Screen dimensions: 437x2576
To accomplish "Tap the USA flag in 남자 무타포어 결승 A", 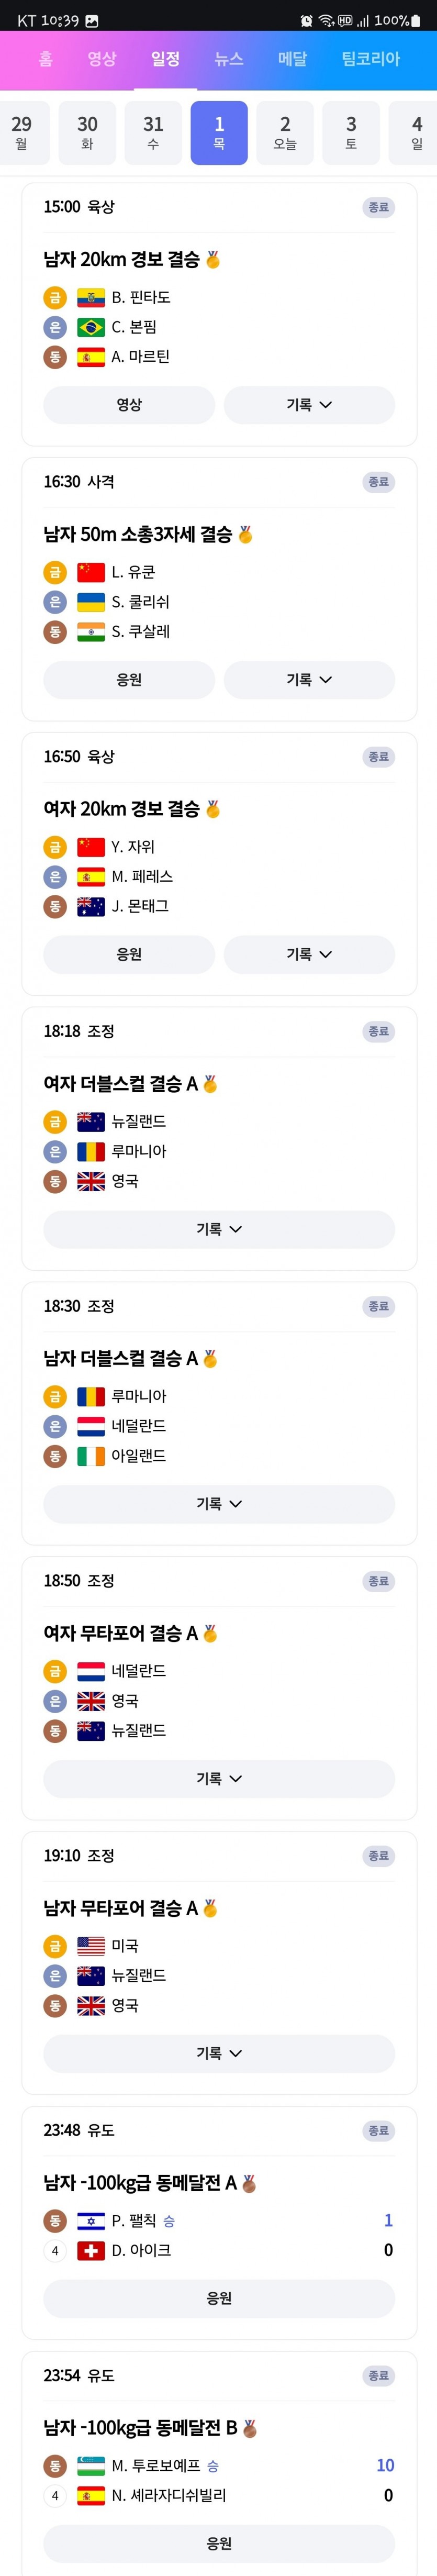I will click(x=91, y=1945).
